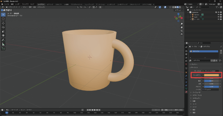Switch perspective/orthographic using grid gizmo icon
The height and width of the screenshot is (116, 223).
[x=181, y=34]
